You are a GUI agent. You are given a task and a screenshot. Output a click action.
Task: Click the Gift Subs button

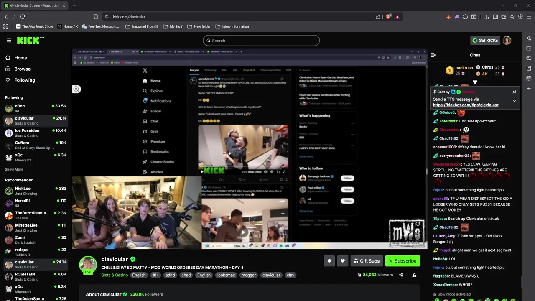pos(367,261)
